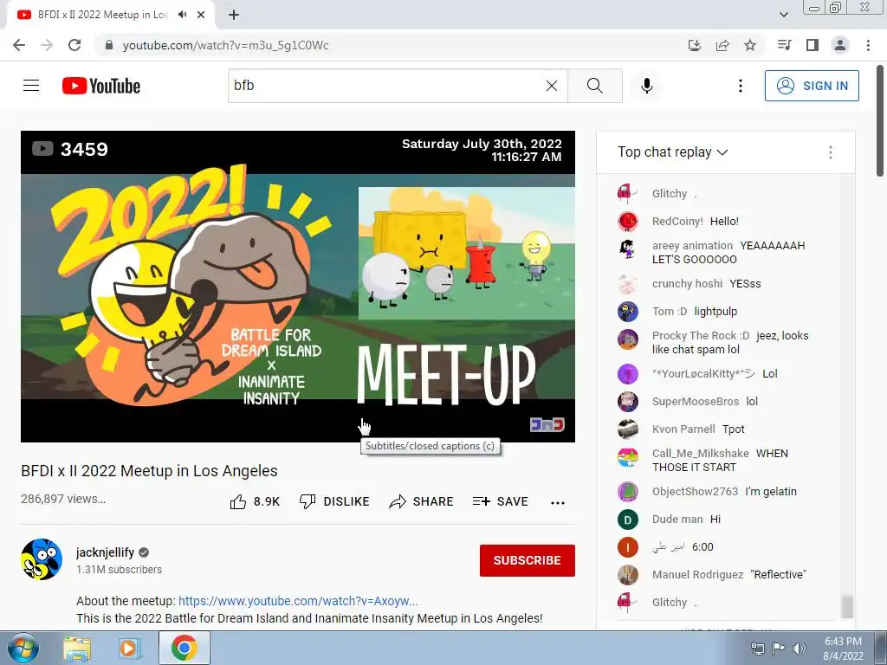Image resolution: width=887 pixels, height=665 pixels.
Task: Click the address bar URL
Action: [226, 45]
